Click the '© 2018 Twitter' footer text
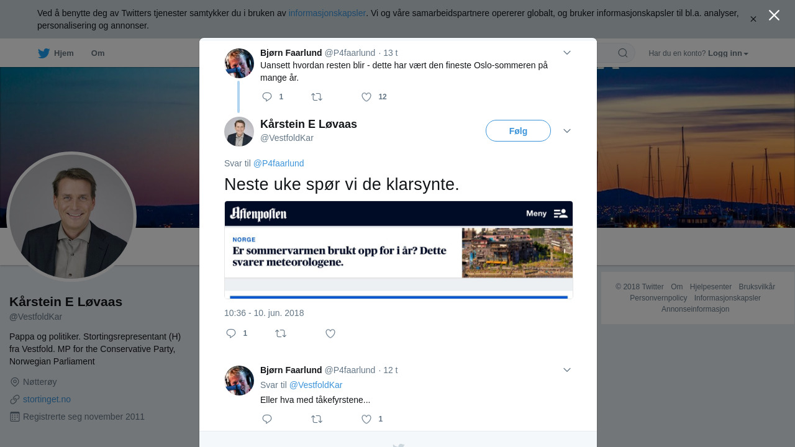The width and height of the screenshot is (795, 447). (640, 287)
